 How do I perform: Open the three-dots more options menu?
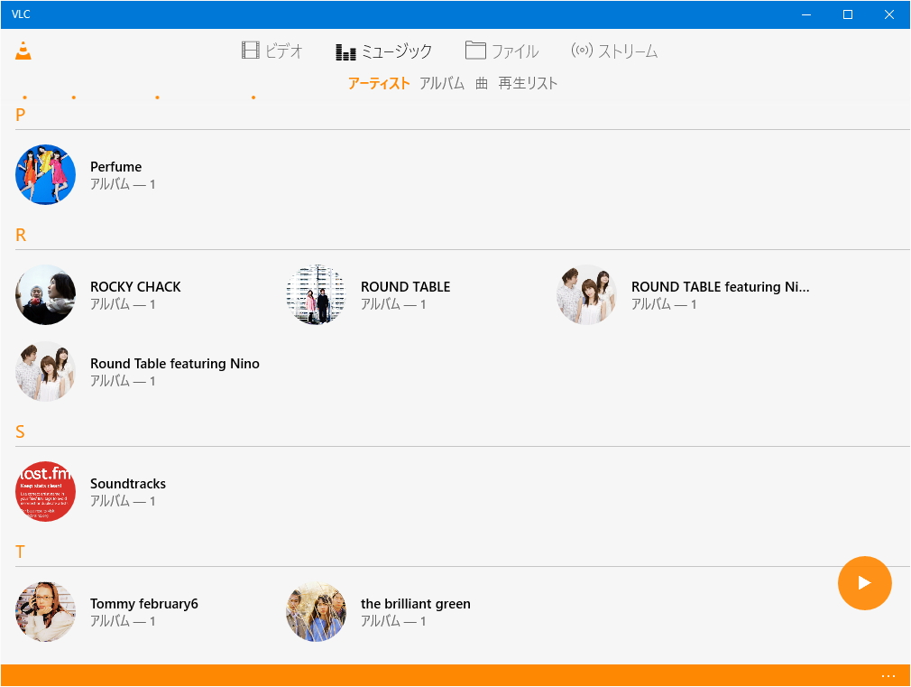coord(888,676)
